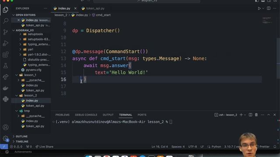Switch to the Problems panel tab

[x=62, y=115]
